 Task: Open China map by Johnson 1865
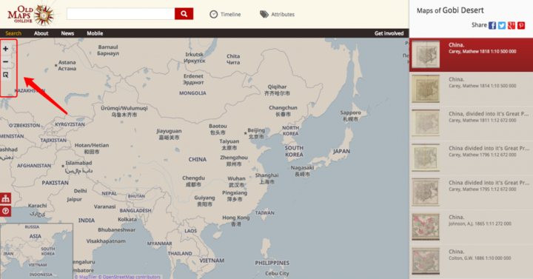(x=471, y=226)
